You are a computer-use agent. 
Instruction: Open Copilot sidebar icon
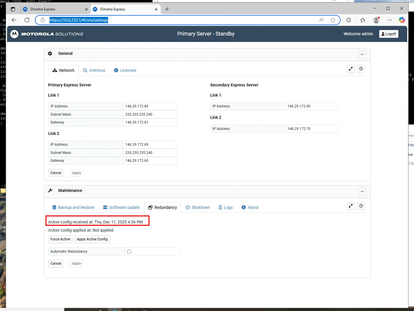402,20
